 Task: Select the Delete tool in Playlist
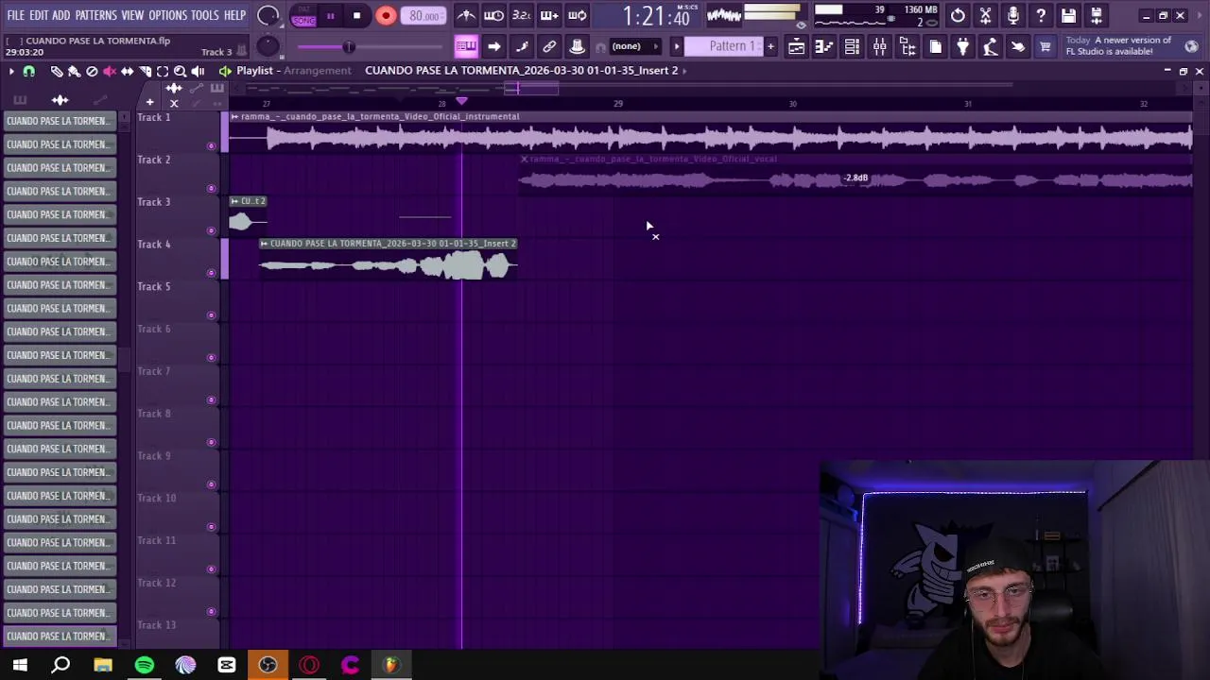click(x=92, y=71)
